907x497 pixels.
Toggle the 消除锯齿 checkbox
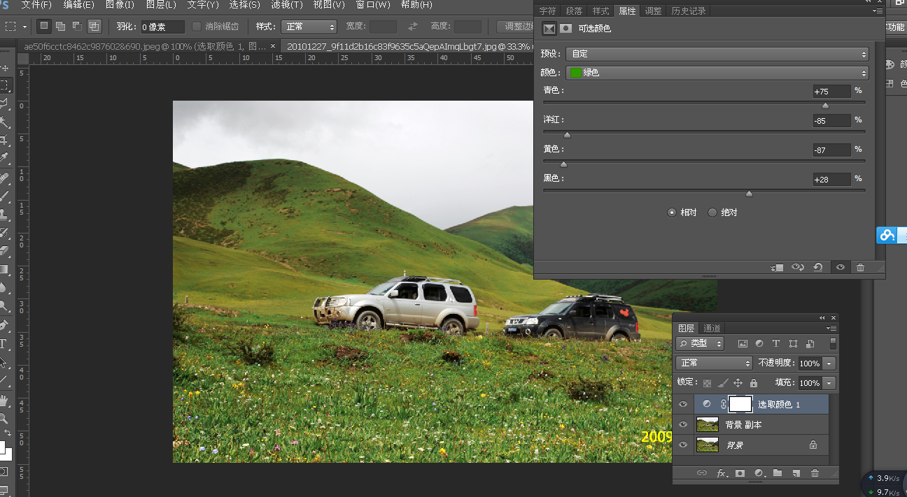tap(197, 27)
